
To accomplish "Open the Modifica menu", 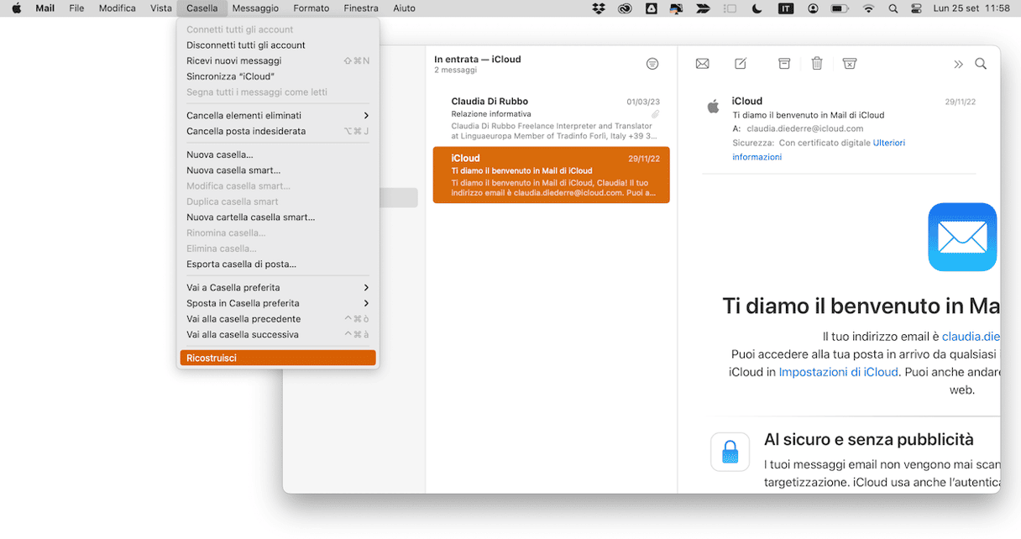I will [117, 8].
